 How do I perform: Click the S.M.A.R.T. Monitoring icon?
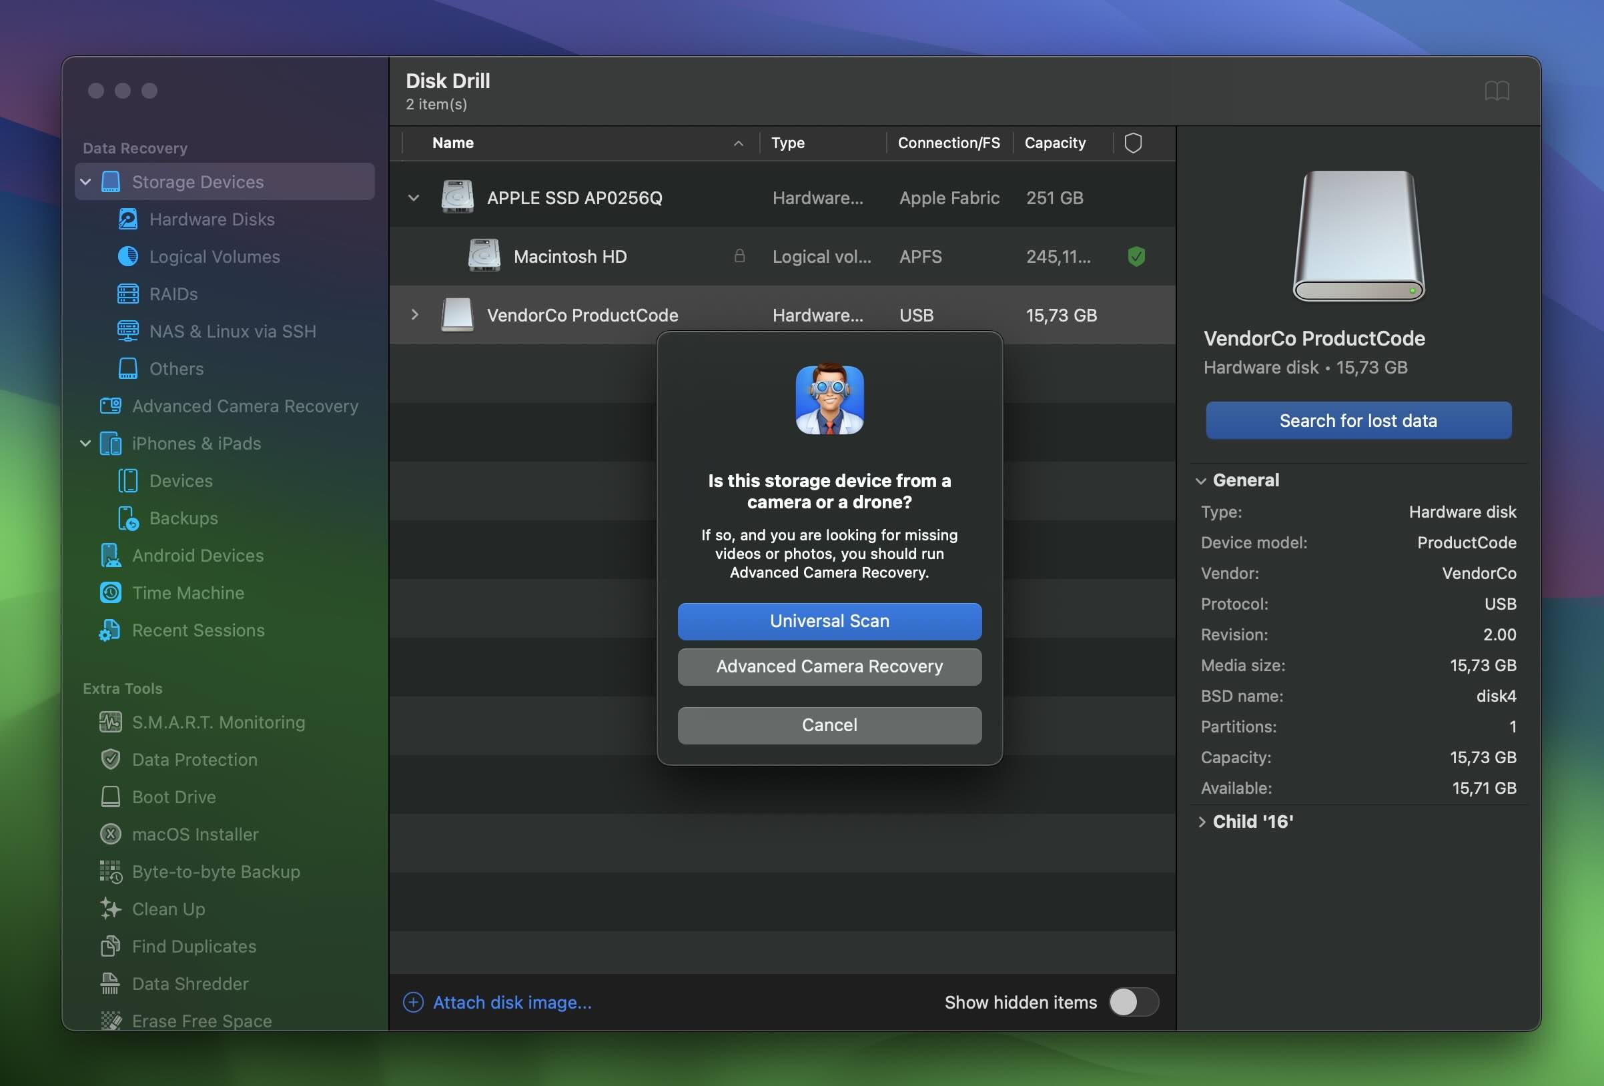pos(111,722)
